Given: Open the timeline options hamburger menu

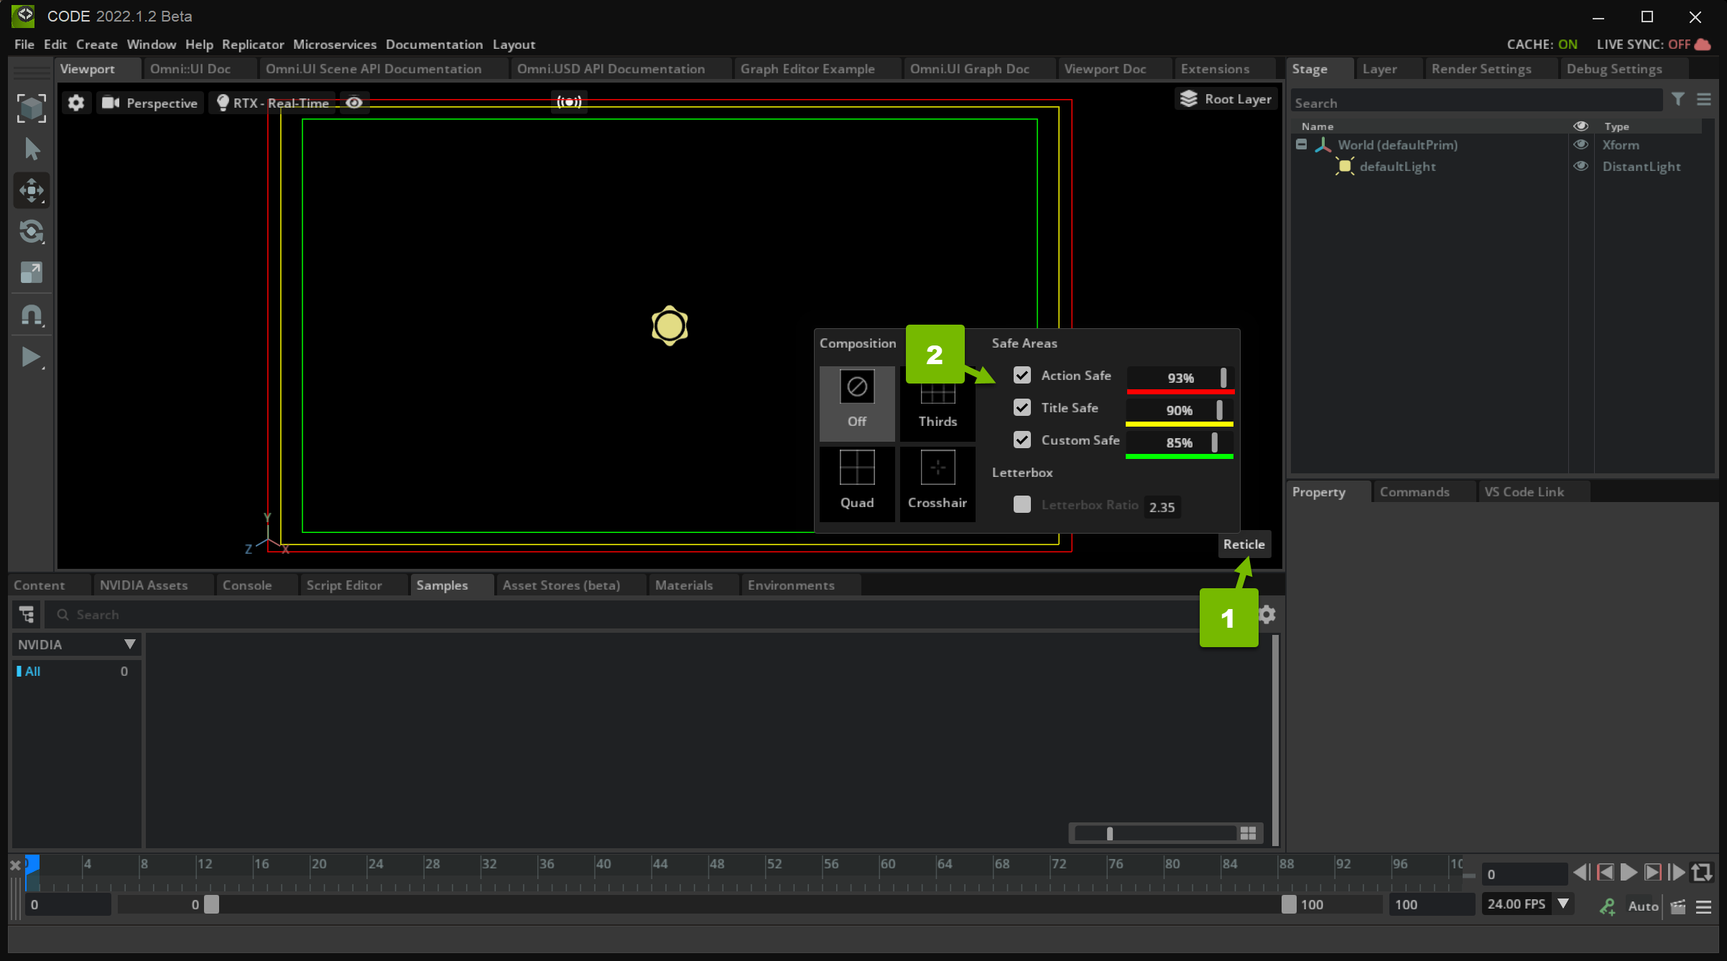Looking at the screenshot, I should click(x=1703, y=906).
